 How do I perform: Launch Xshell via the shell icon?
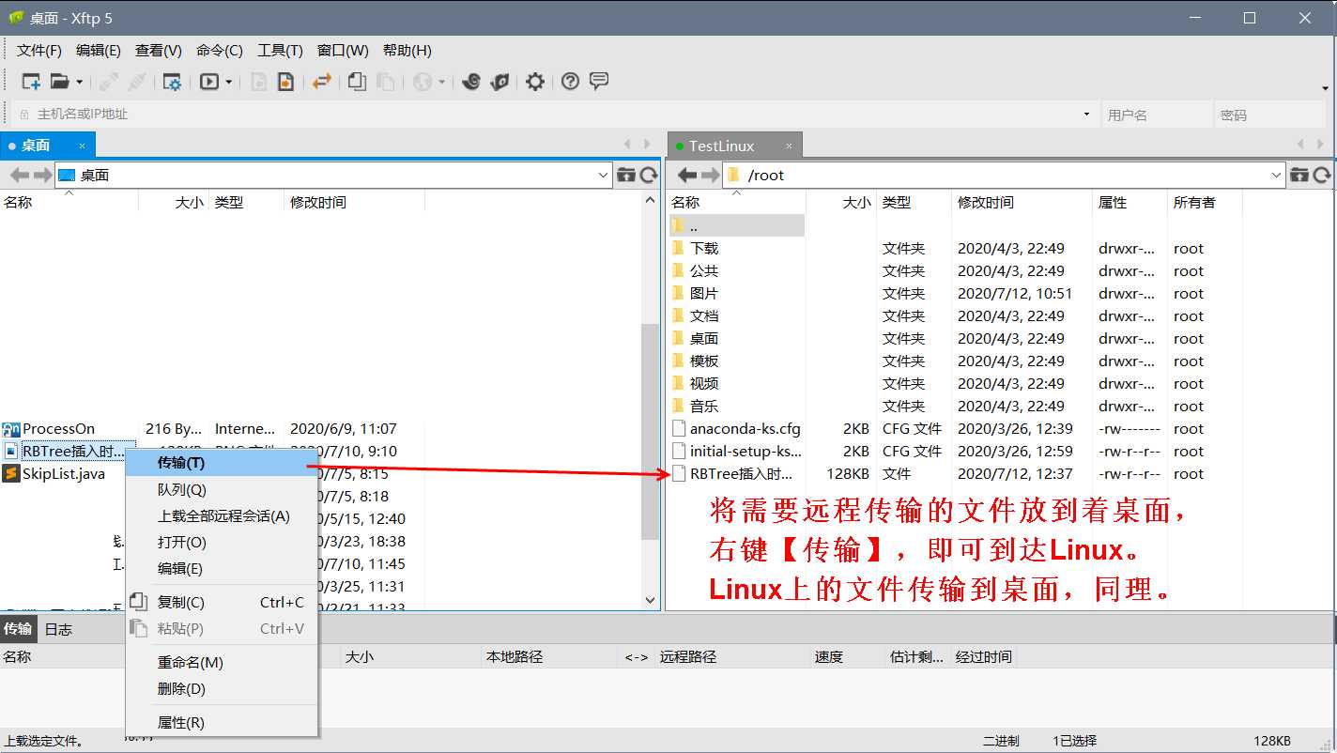[x=471, y=82]
